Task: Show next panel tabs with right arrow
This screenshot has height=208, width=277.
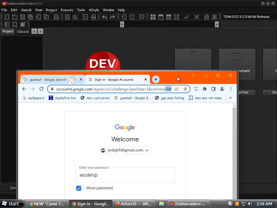Action: [x=41, y=31]
